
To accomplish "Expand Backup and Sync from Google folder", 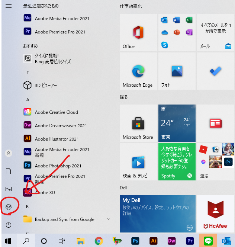I will pos(109,219).
